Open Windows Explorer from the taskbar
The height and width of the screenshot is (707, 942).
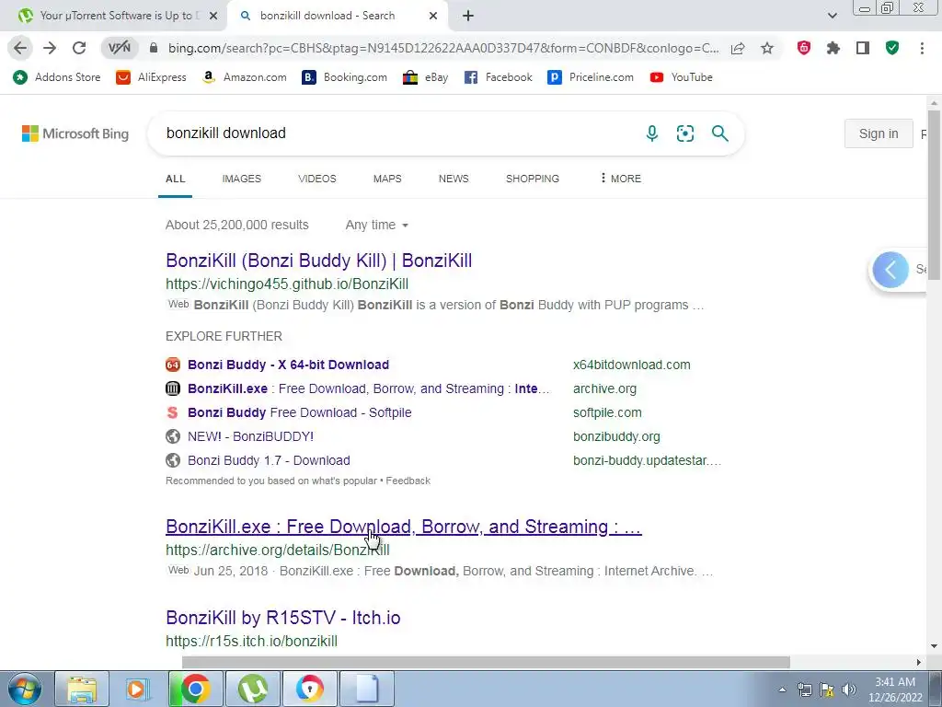[82, 689]
